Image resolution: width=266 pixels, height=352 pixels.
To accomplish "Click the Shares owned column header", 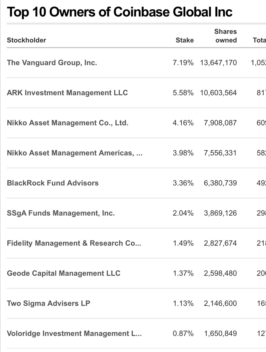I will tap(226, 36).
